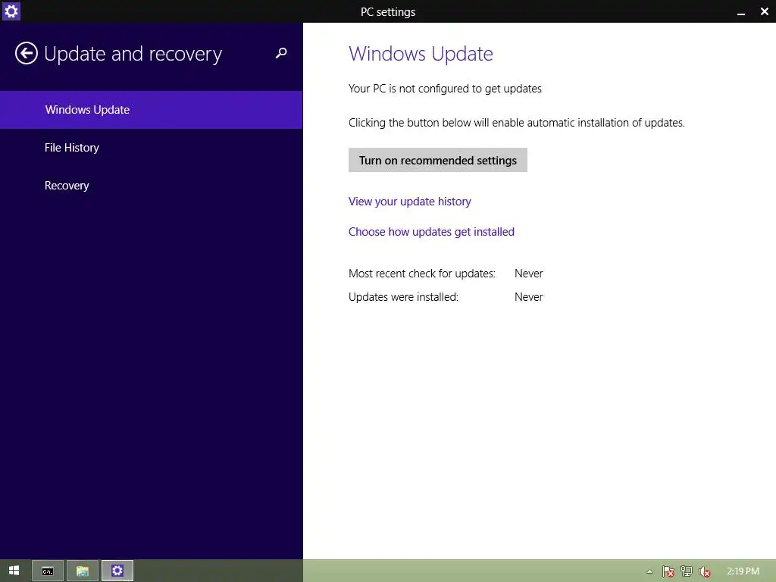Screen dimensions: 776x582
Task: Open the Windows Start button
Action: [14, 571]
